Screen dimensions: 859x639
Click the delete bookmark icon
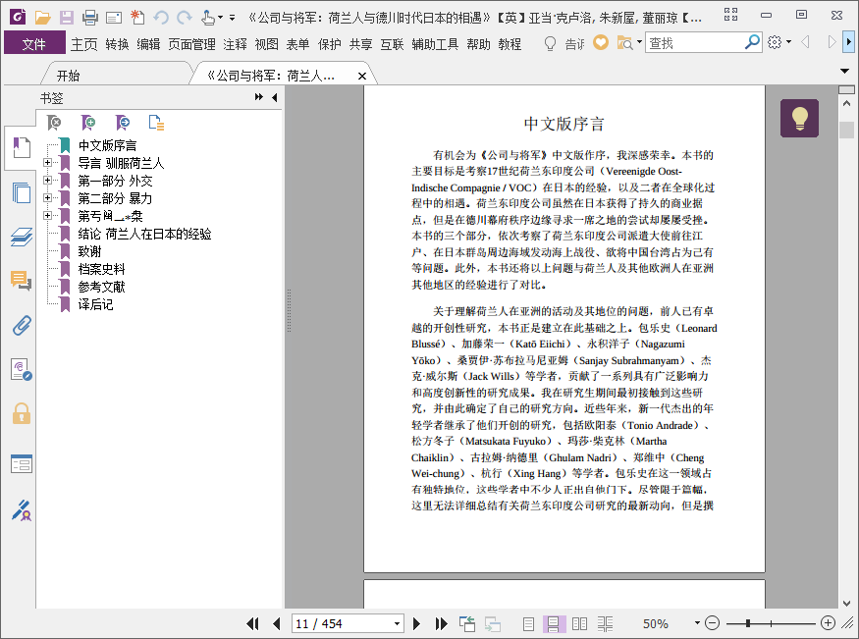(x=56, y=123)
